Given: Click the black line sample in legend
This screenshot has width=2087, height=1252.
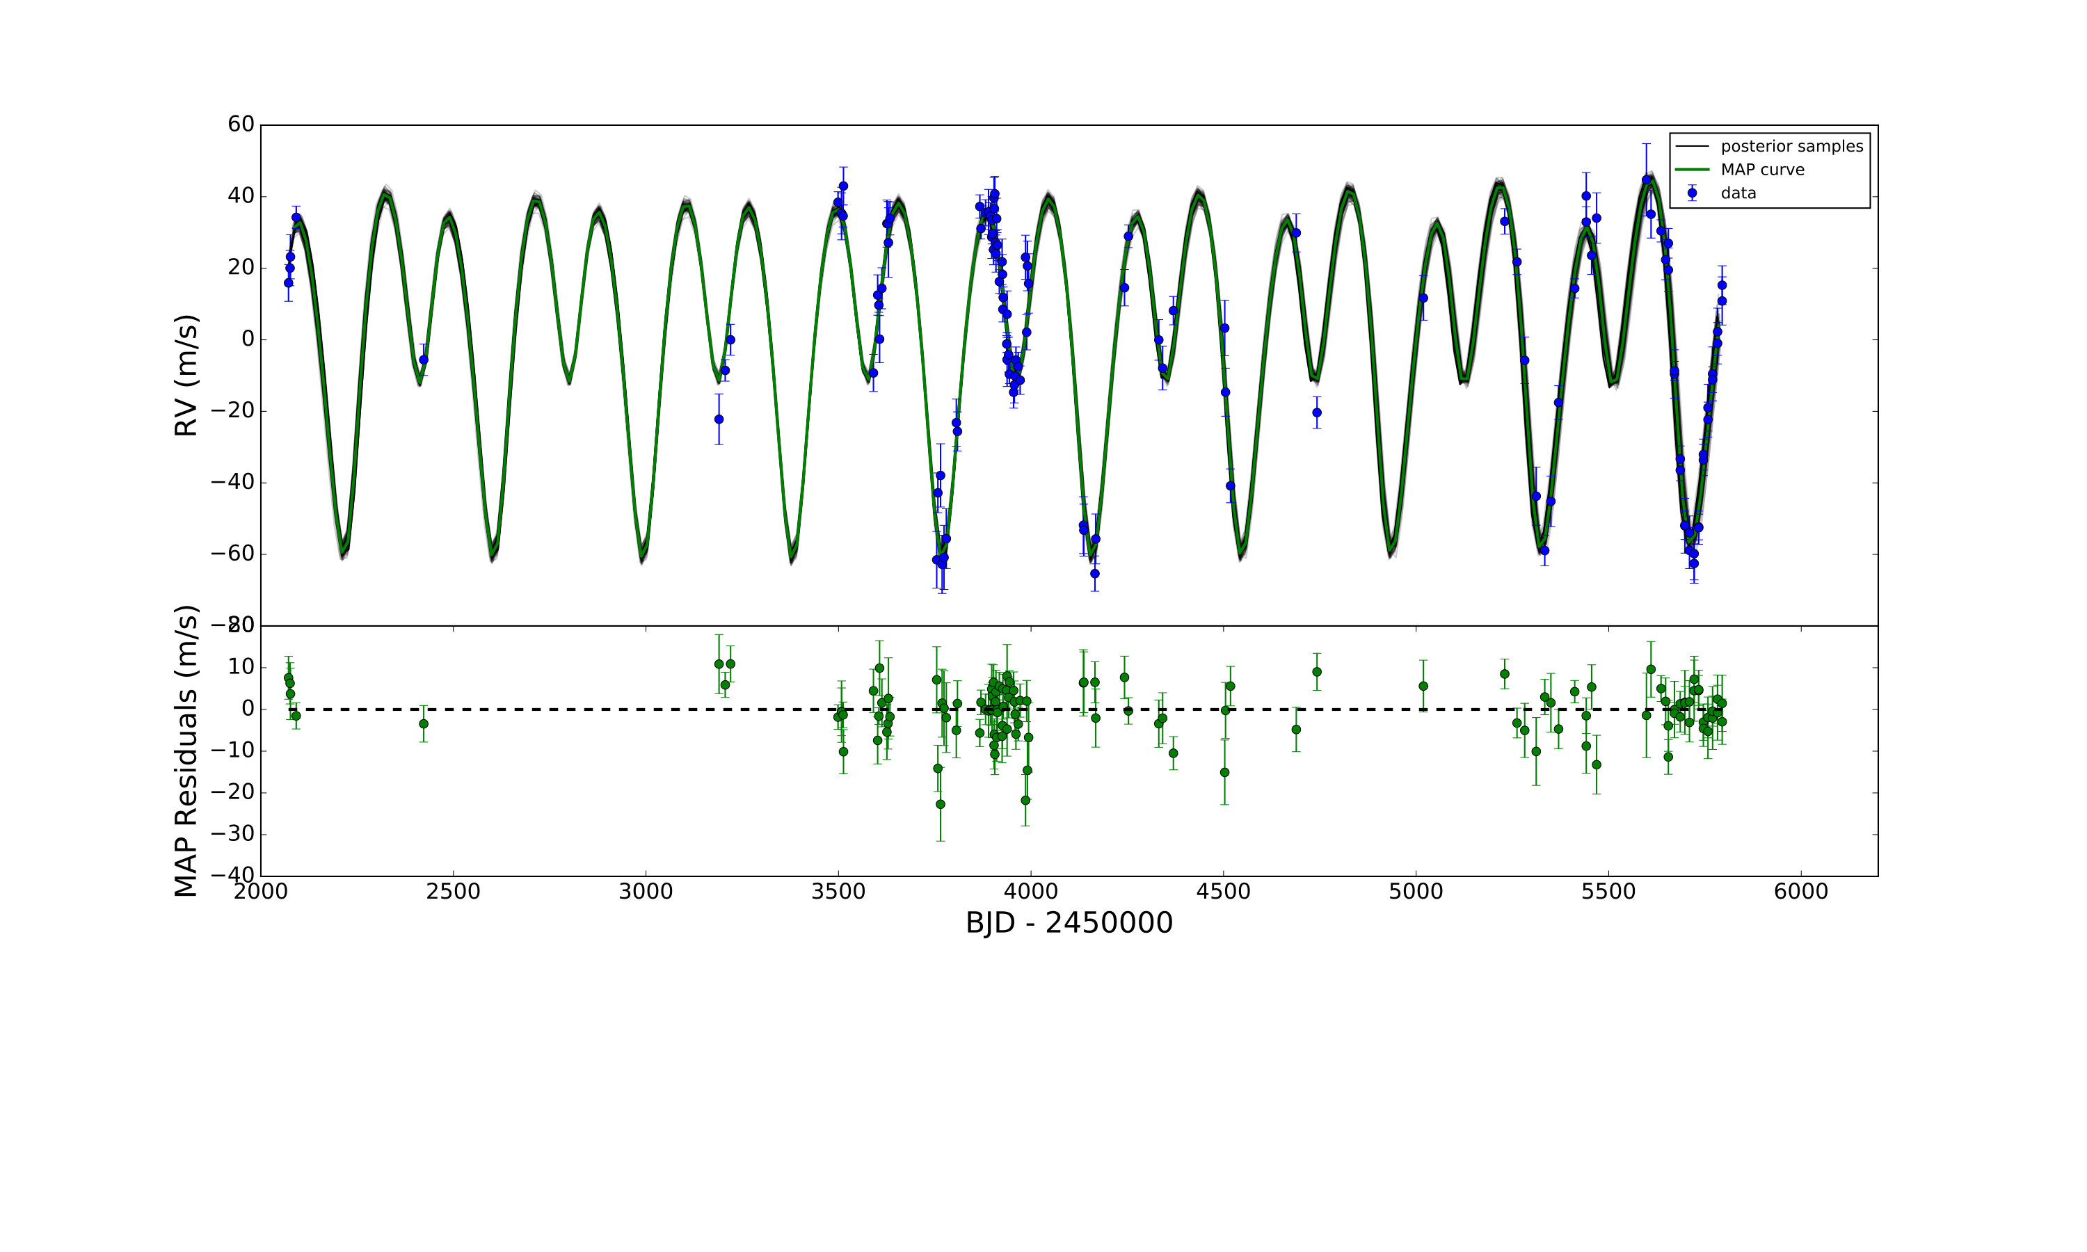Looking at the screenshot, I should [1692, 146].
